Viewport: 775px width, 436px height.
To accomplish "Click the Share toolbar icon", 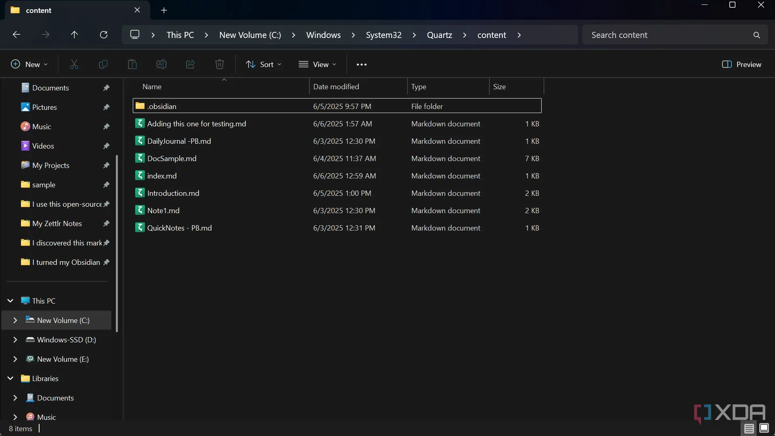I will (x=190, y=64).
